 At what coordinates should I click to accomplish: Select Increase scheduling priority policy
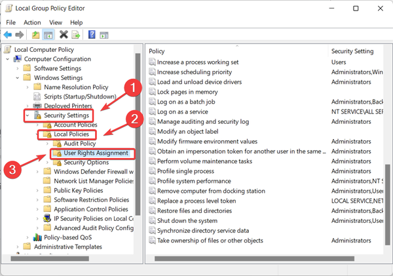(195, 72)
